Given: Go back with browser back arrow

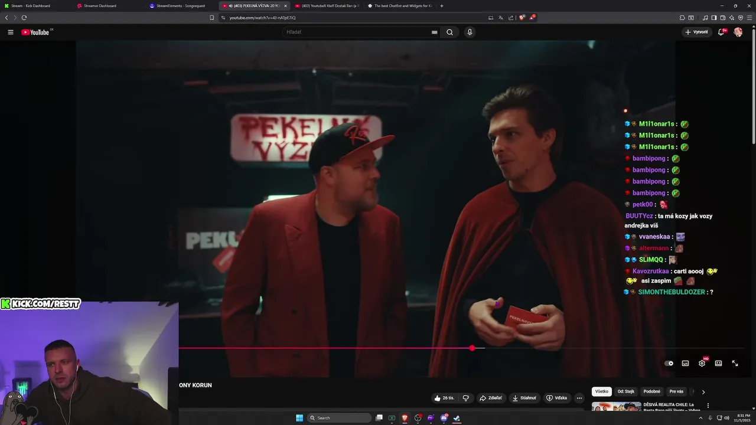Looking at the screenshot, I should click(6, 18).
